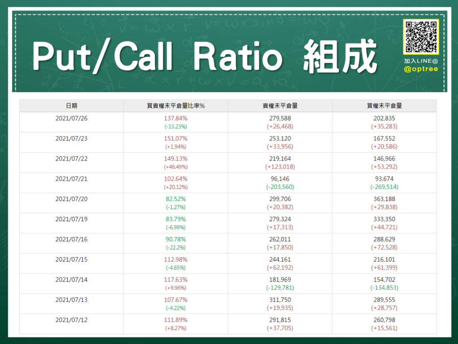Image resolution: width=458 pixels, height=344 pixels.
Task: Click the (-203,560) green change value
Action: click(280, 187)
